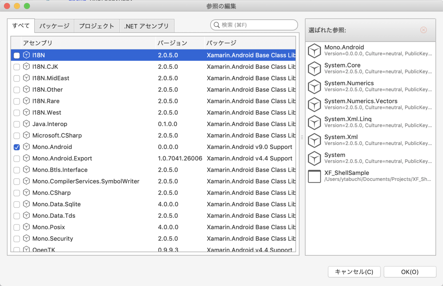Viewport: 443px width, 286px height.
Task: Select the Mono.Btls.Interface row name
Action: 60,170
